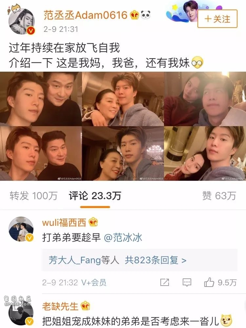View top-middle photo with woman in the grid

pos(123,99)
